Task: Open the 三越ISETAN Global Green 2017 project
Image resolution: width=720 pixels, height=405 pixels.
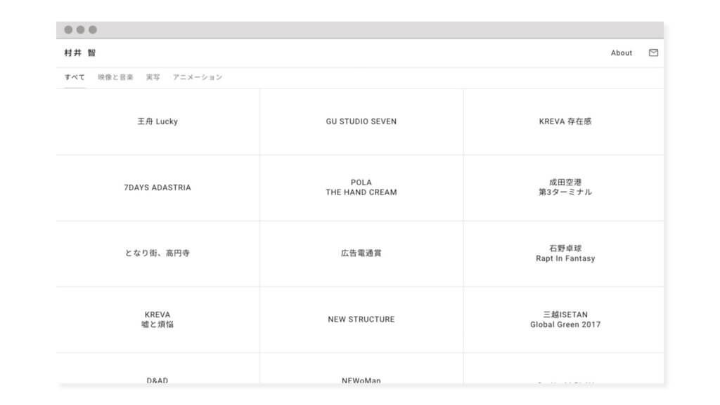Action: coord(564,319)
